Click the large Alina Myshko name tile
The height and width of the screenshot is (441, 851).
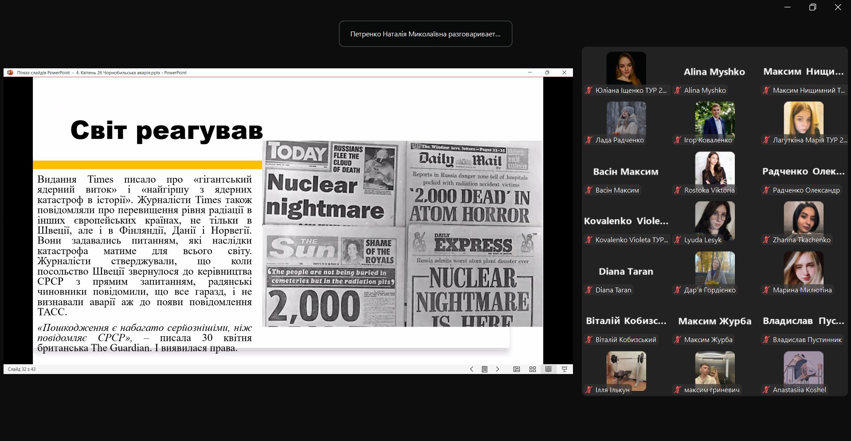[x=714, y=72]
